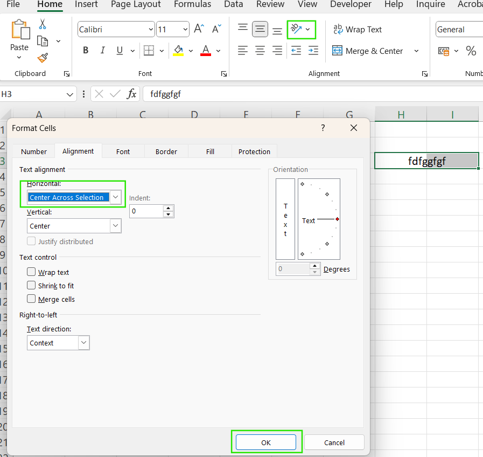Expand the font name Calibri dropdown

(151, 29)
